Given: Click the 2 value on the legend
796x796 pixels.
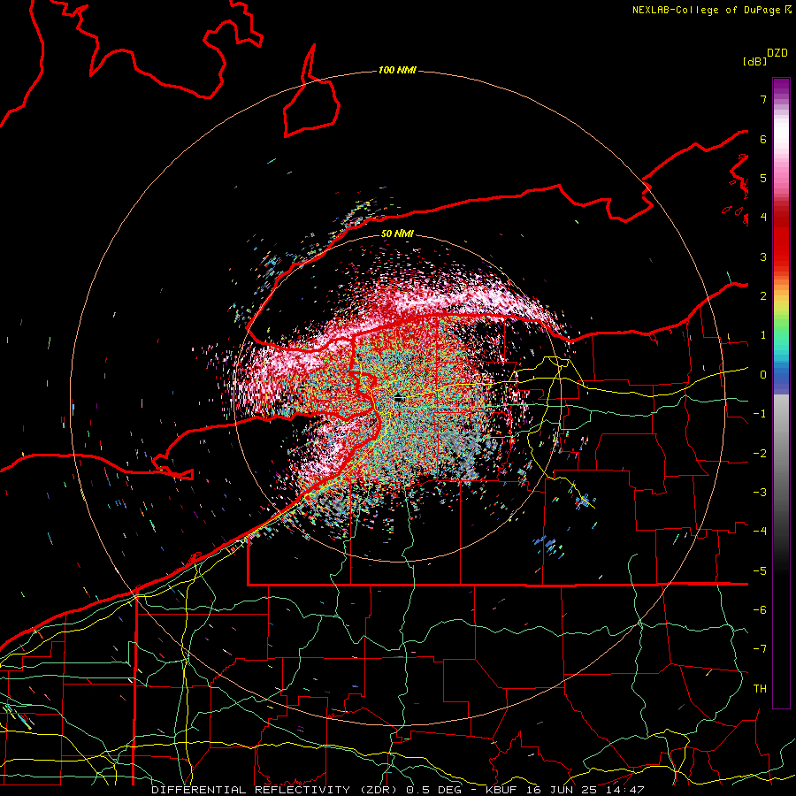Looking at the screenshot, I should click(x=763, y=296).
